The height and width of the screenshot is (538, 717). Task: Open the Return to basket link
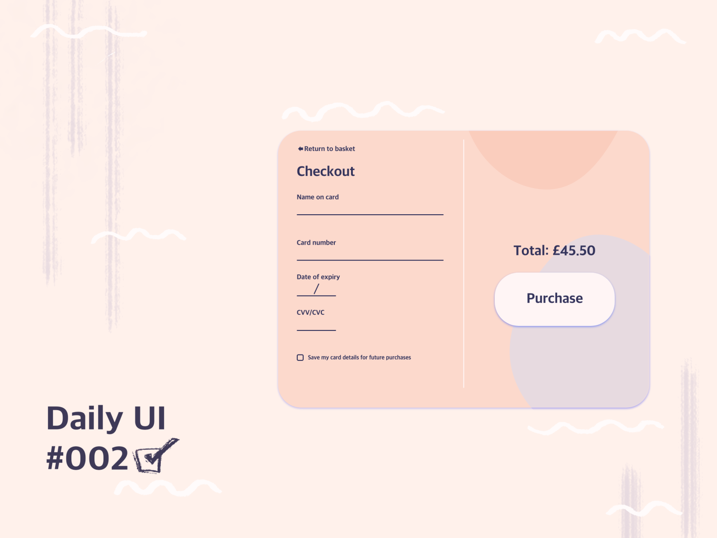[x=330, y=148]
